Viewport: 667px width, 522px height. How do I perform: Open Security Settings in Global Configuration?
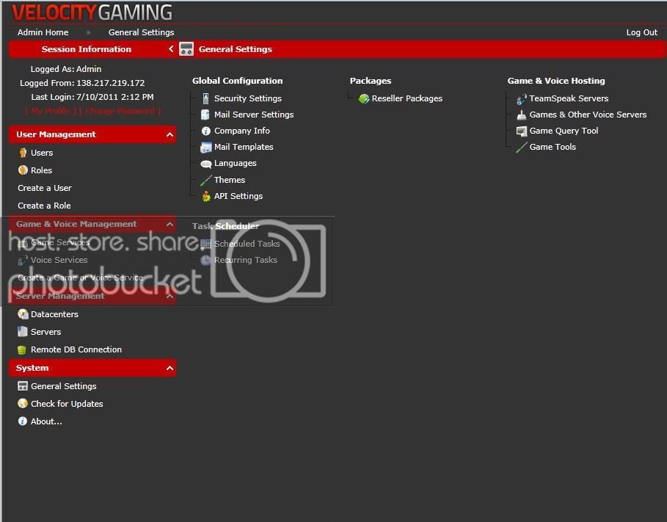(246, 98)
